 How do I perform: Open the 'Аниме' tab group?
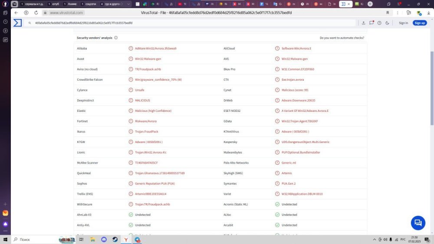70,4
